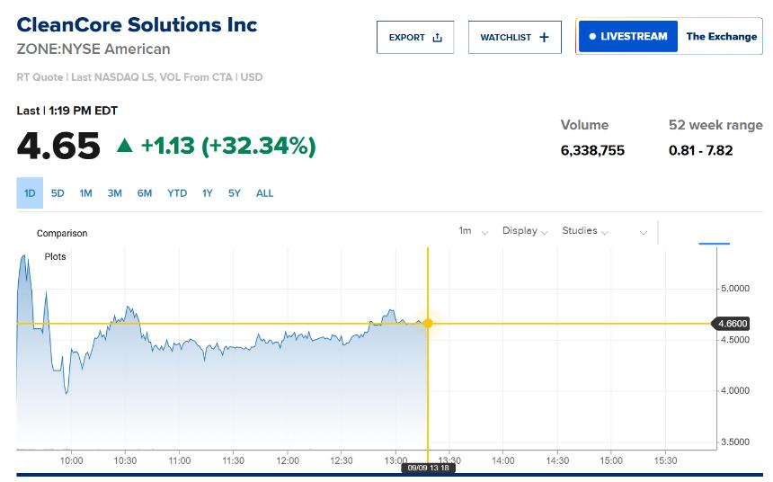Click the Comparison input field
This screenshot has width=773, height=482.
62,234
